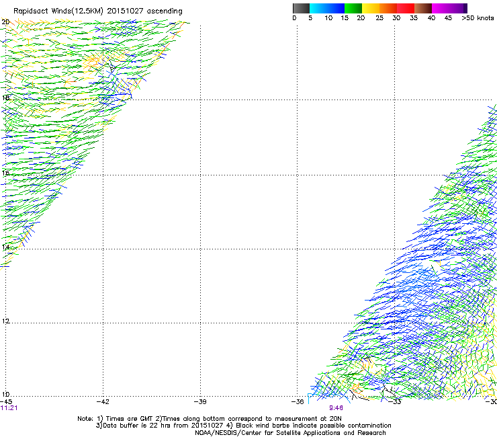
Task: Click the latitude label "12" on the left axis
Action: pos(5,321)
